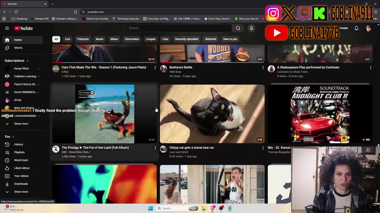
Task: Open the notifications bell
Action: (x=356, y=28)
